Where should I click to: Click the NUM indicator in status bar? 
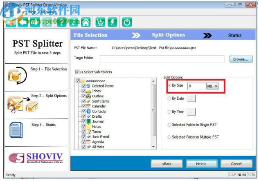[241, 175]
